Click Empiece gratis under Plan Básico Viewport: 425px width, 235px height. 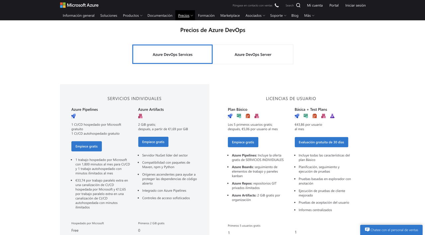pyautogui.click(x=243, y=142)
